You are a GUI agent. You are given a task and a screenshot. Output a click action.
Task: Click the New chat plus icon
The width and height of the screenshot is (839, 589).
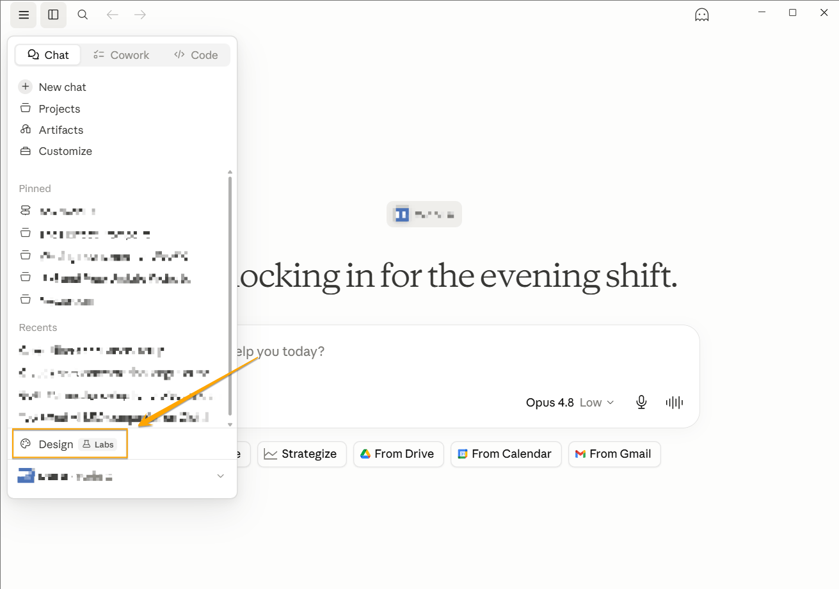pos(26,87)
